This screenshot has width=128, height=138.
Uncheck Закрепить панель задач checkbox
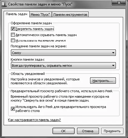click(x=13, y=29)
